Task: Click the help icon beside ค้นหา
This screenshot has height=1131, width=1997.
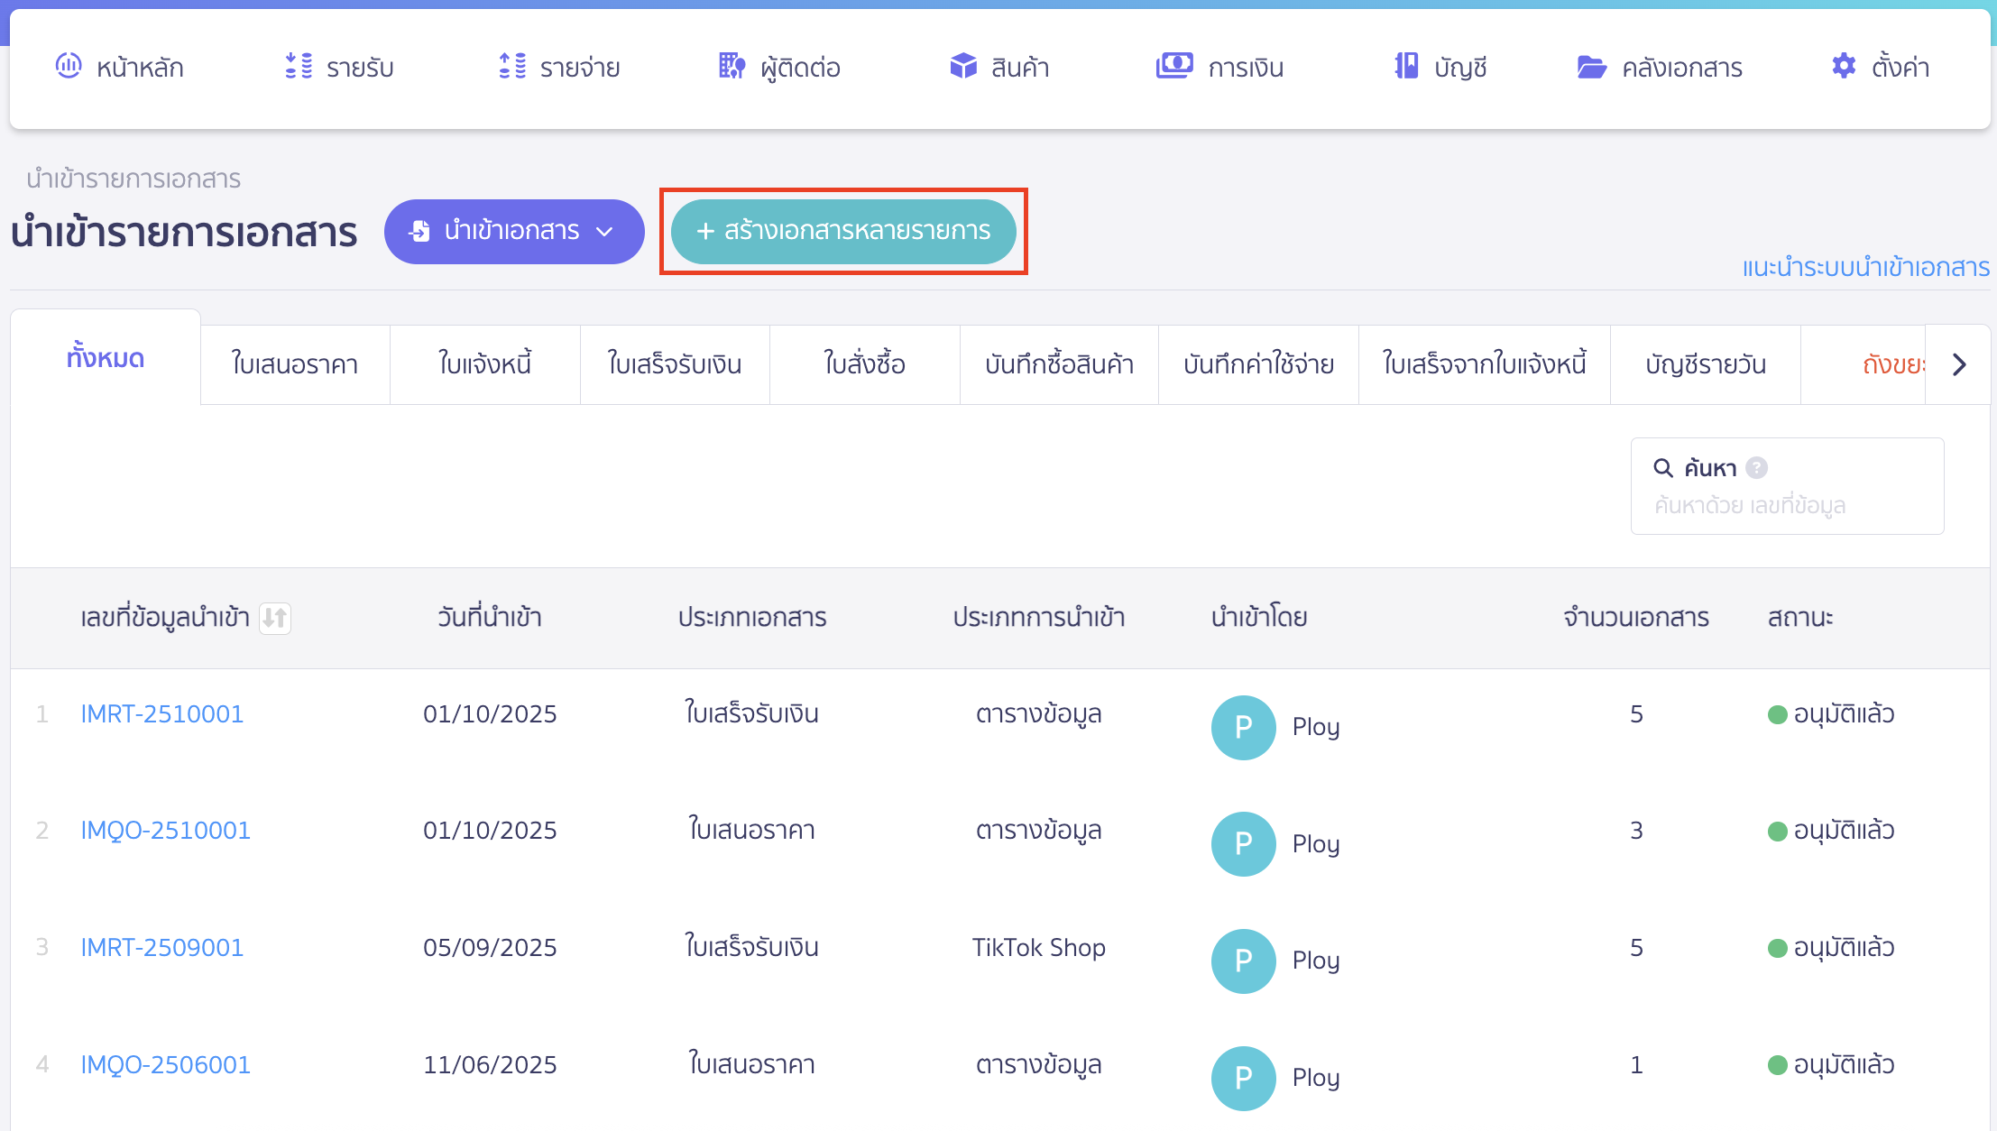Action: click(1755, 467)
